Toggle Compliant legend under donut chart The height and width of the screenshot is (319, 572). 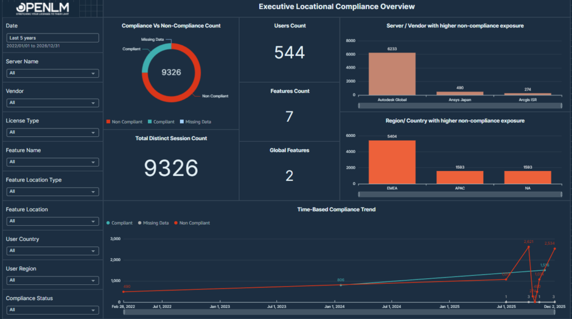tap(161, 122)
